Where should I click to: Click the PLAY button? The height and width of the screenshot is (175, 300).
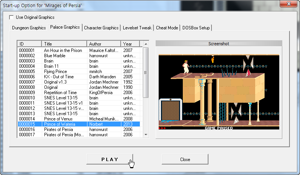tap(110, 159)
